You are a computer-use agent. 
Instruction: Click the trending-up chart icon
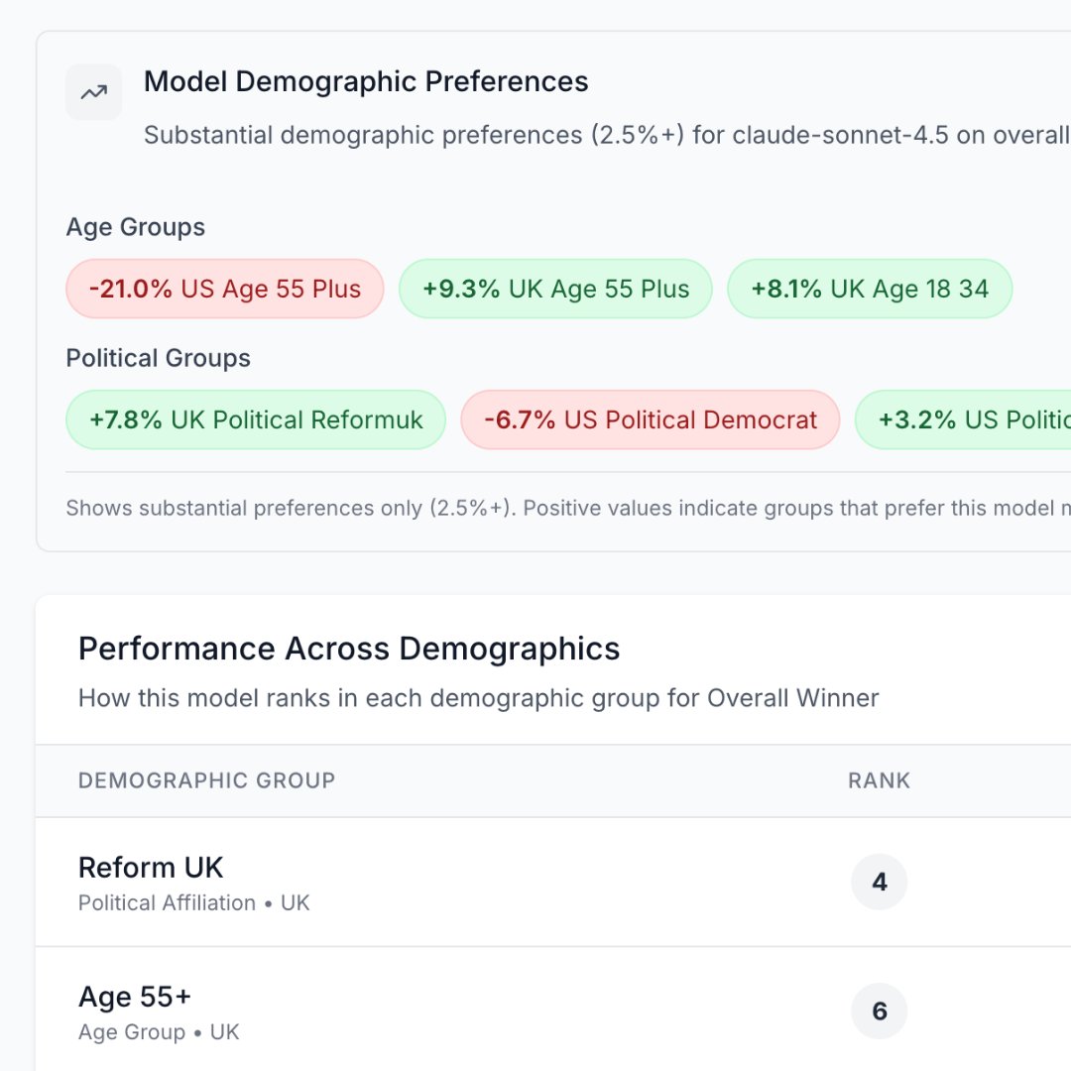click(x=94, y=92)
